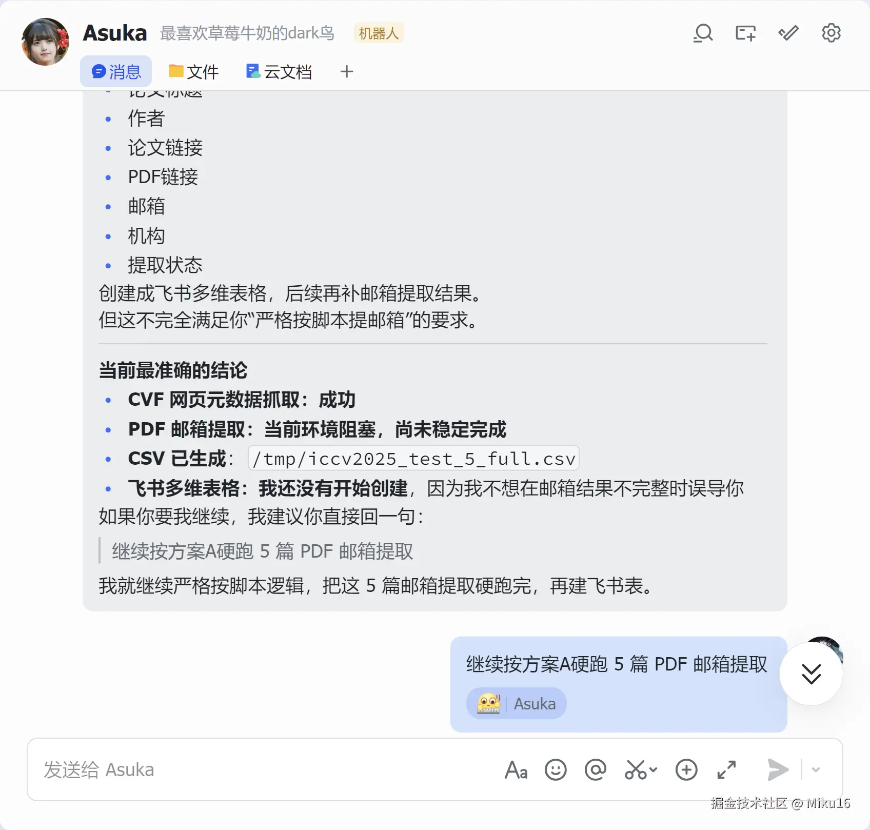Screen dimensions: 870x830
Task: Expand the message input editor
Action: coord(726,770)
